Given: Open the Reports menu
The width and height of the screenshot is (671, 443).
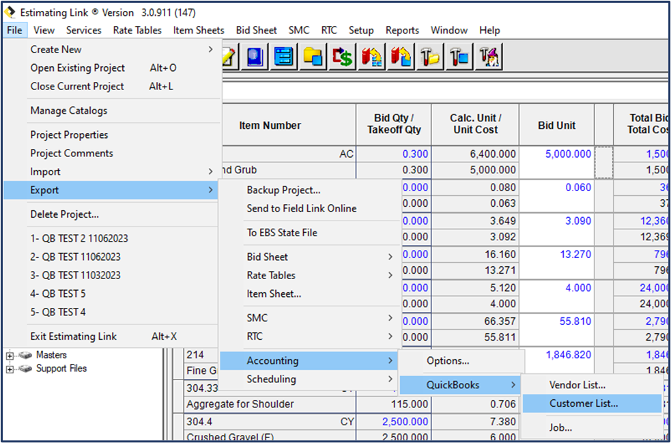Looking at the screenshot, I should click(402, 30).
